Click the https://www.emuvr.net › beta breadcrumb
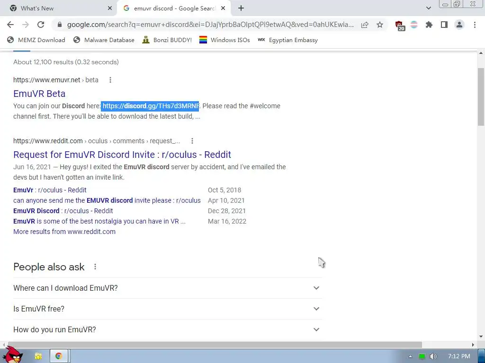 click(x=56, y=80)
